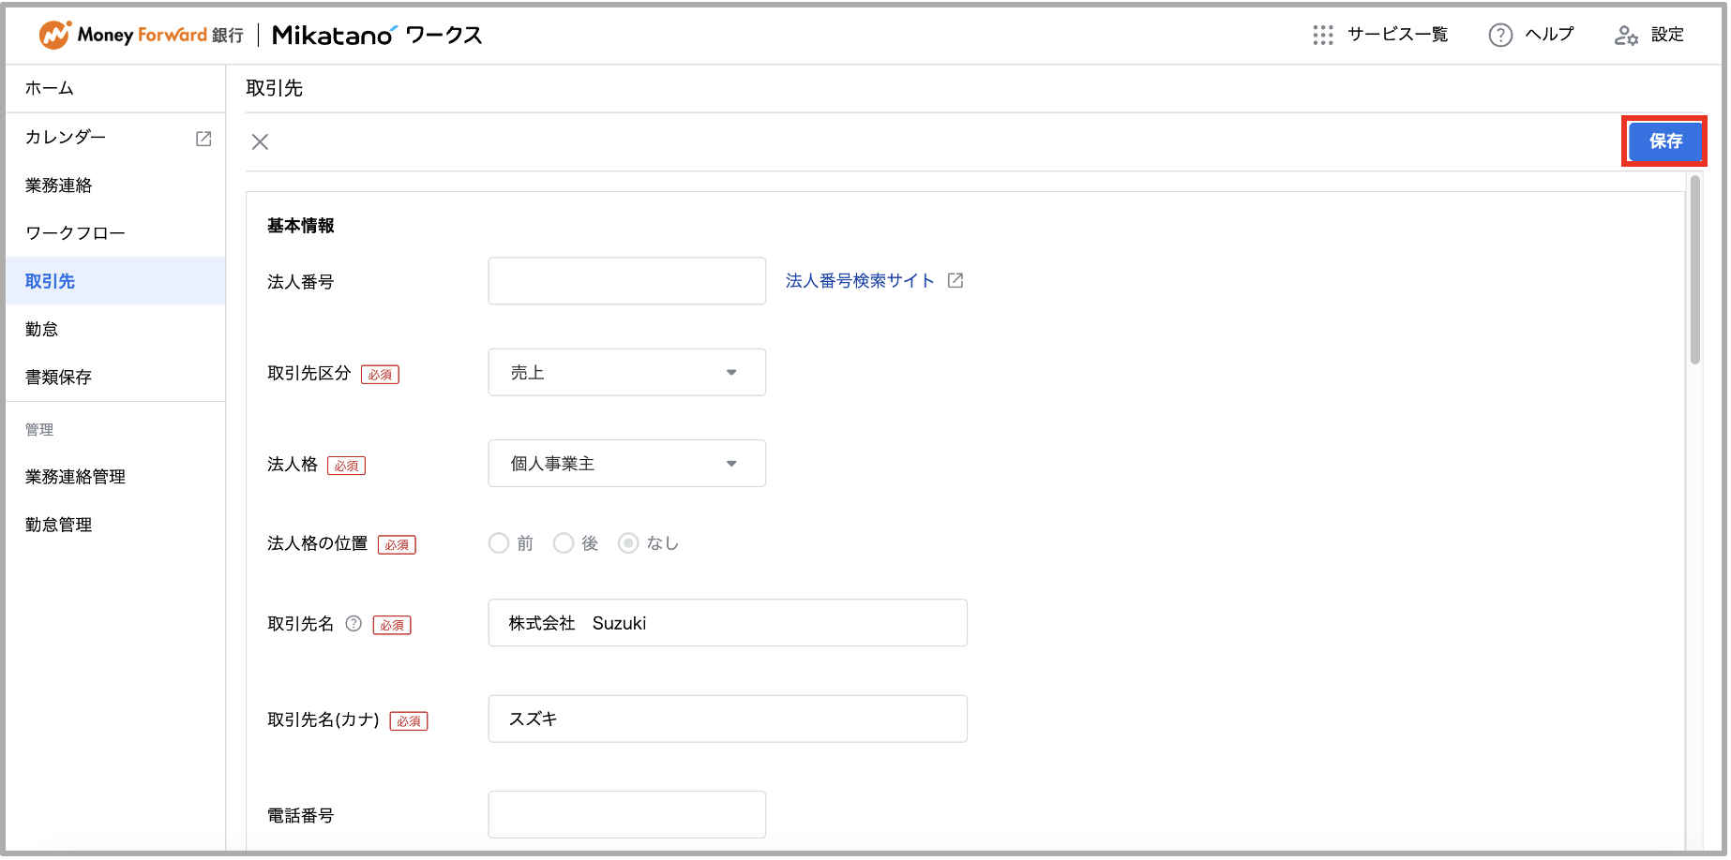This screenshot has width=1731, height=860.
Task: Click the 法人番号 input field
Action: 627,281
